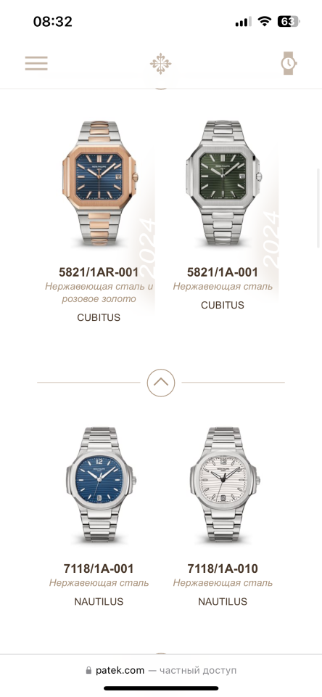Image resolution: width=322 pixels, height=697 pixels.
Task: Select model 5821/1A-001 link
Action: point(223,272)
